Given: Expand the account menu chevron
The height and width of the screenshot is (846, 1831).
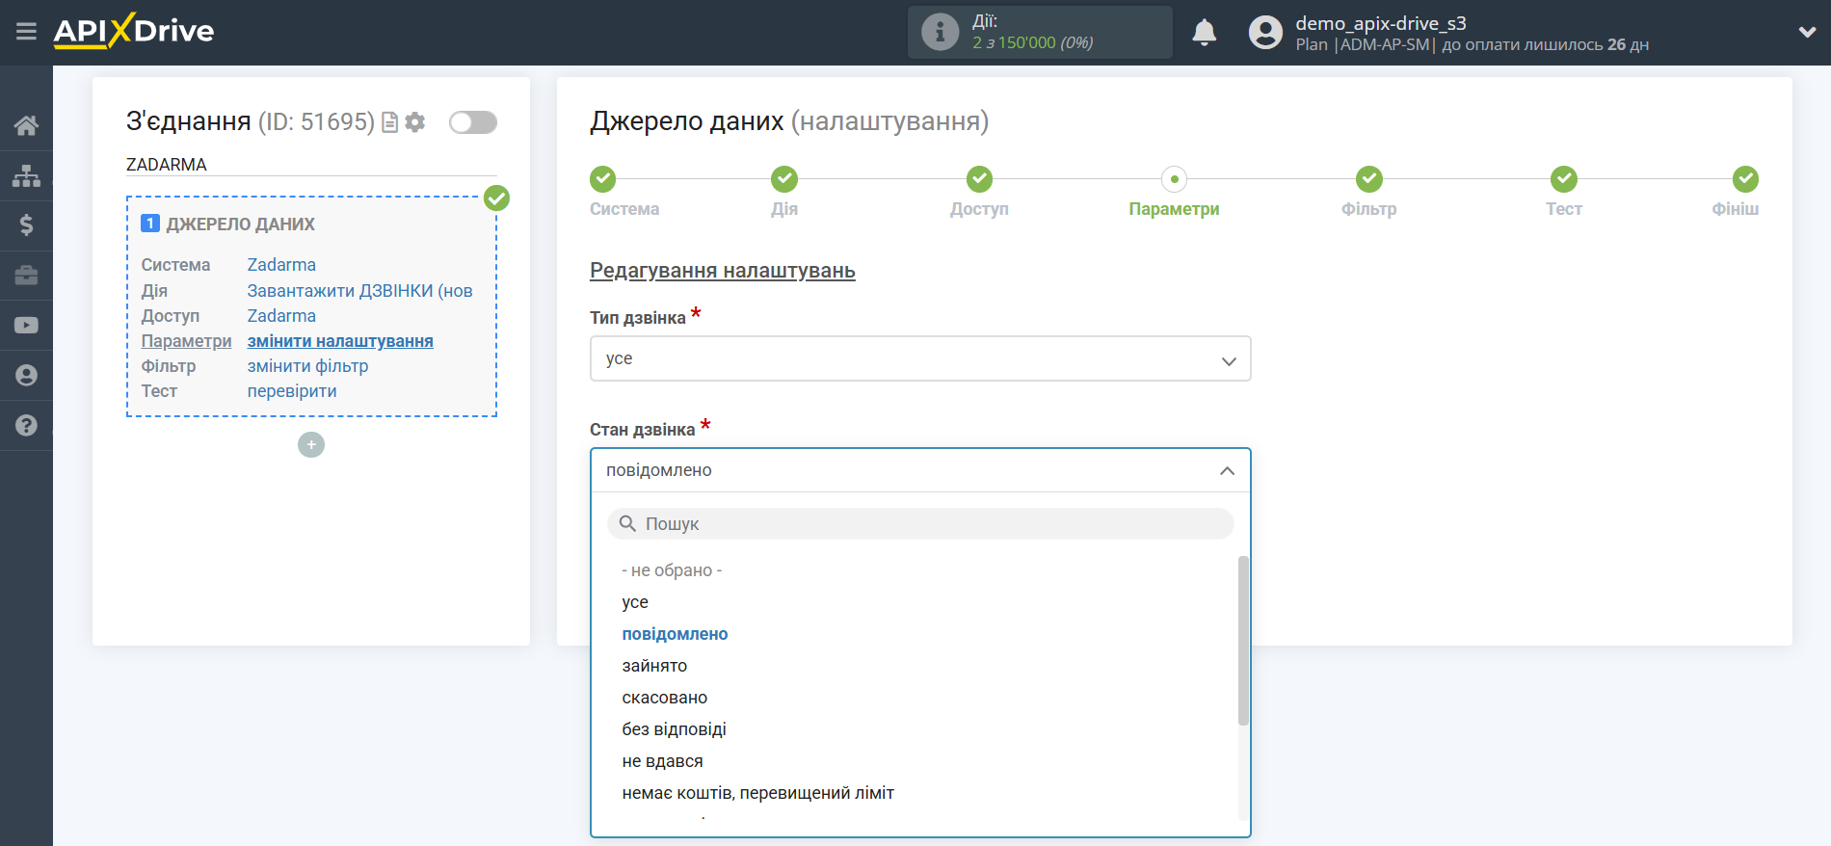Looking at the screenshot, I should [1807, 32].
